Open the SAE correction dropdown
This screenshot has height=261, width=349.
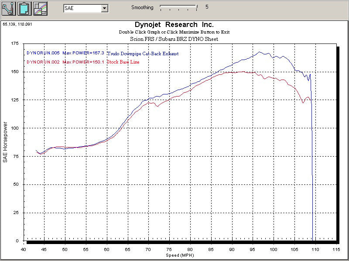click(x=104, y=7)
